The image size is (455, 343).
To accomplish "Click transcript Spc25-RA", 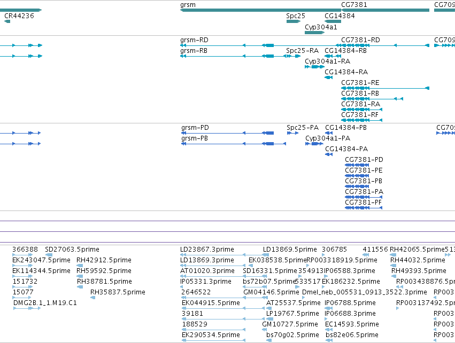I will point(294,56).
